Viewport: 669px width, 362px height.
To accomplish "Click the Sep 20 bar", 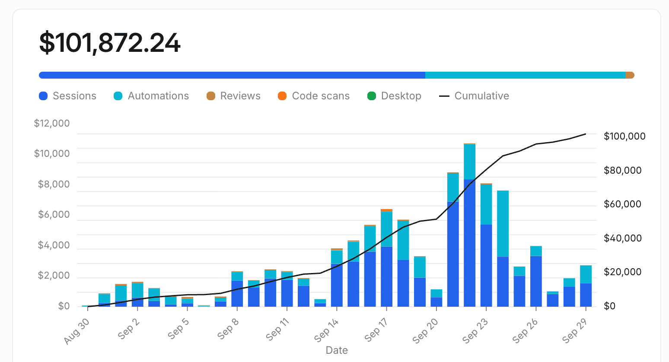I will [436, 298].
